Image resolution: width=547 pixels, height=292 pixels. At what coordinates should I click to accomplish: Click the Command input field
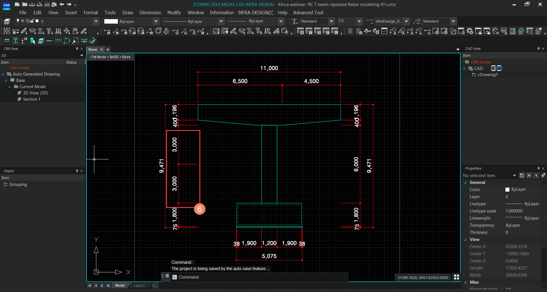259,277
